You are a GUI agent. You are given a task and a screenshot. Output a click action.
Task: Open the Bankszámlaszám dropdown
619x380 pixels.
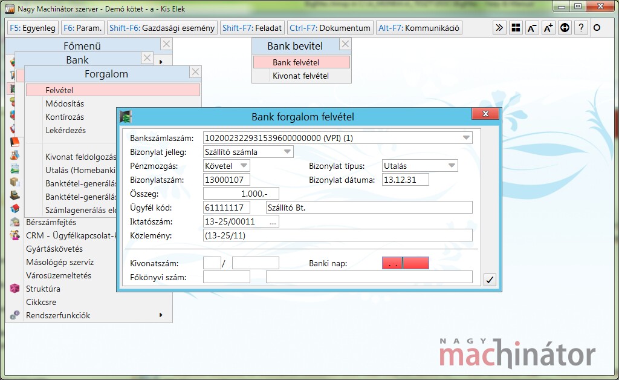point(466,138)
